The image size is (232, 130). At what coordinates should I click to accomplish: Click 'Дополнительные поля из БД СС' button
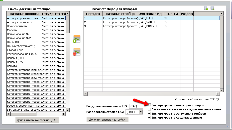(x=37, y=120)
